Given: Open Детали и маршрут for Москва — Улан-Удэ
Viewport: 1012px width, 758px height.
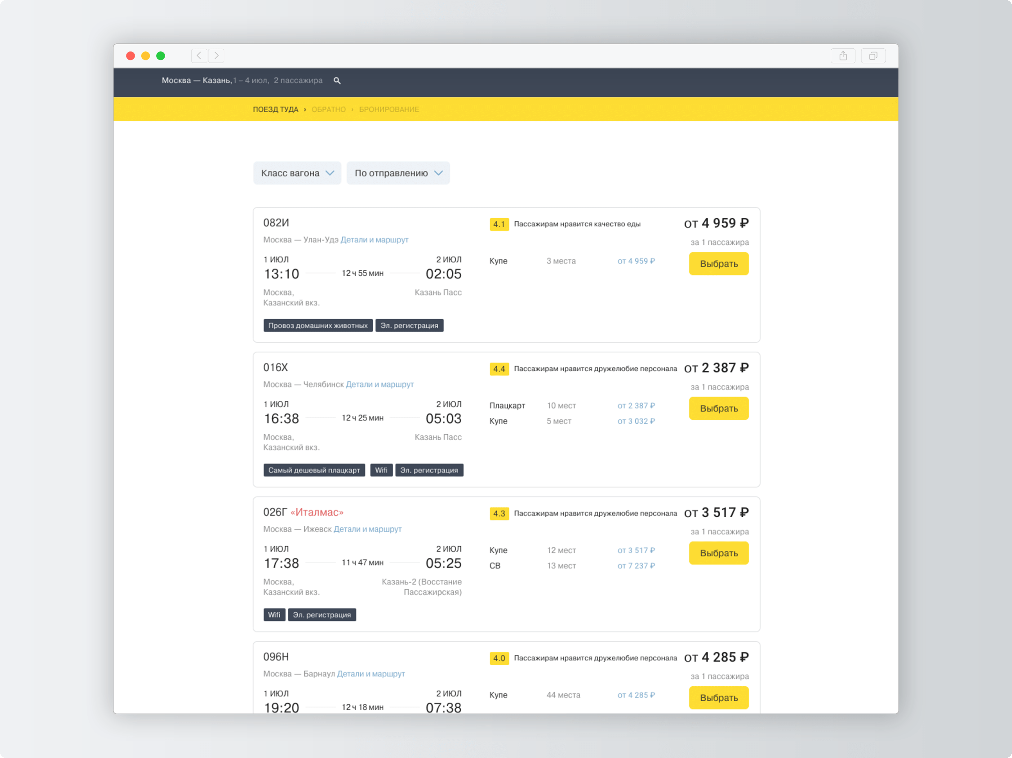Looking at the screenshot, I should tap(374, 240).
